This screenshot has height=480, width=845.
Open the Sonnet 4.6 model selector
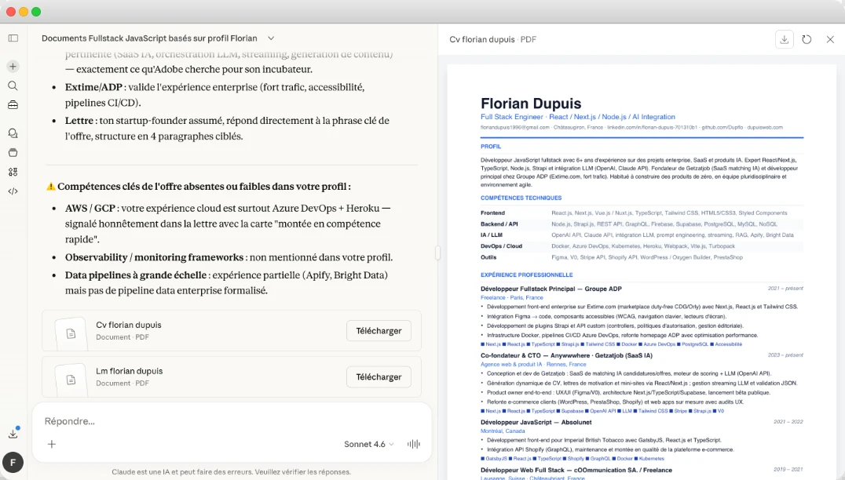pyautogui.click(x=369, y=444)
